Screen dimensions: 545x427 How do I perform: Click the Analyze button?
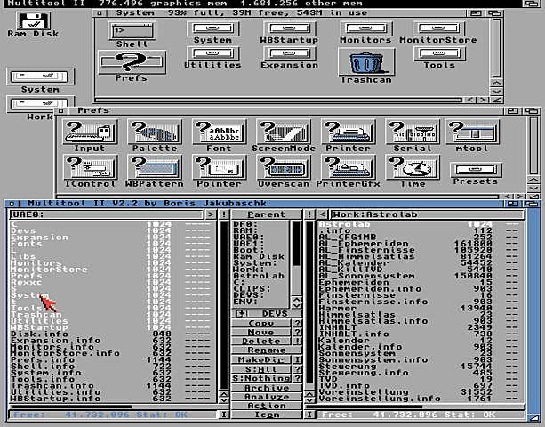pyautogui.click(x=266, y=397)
